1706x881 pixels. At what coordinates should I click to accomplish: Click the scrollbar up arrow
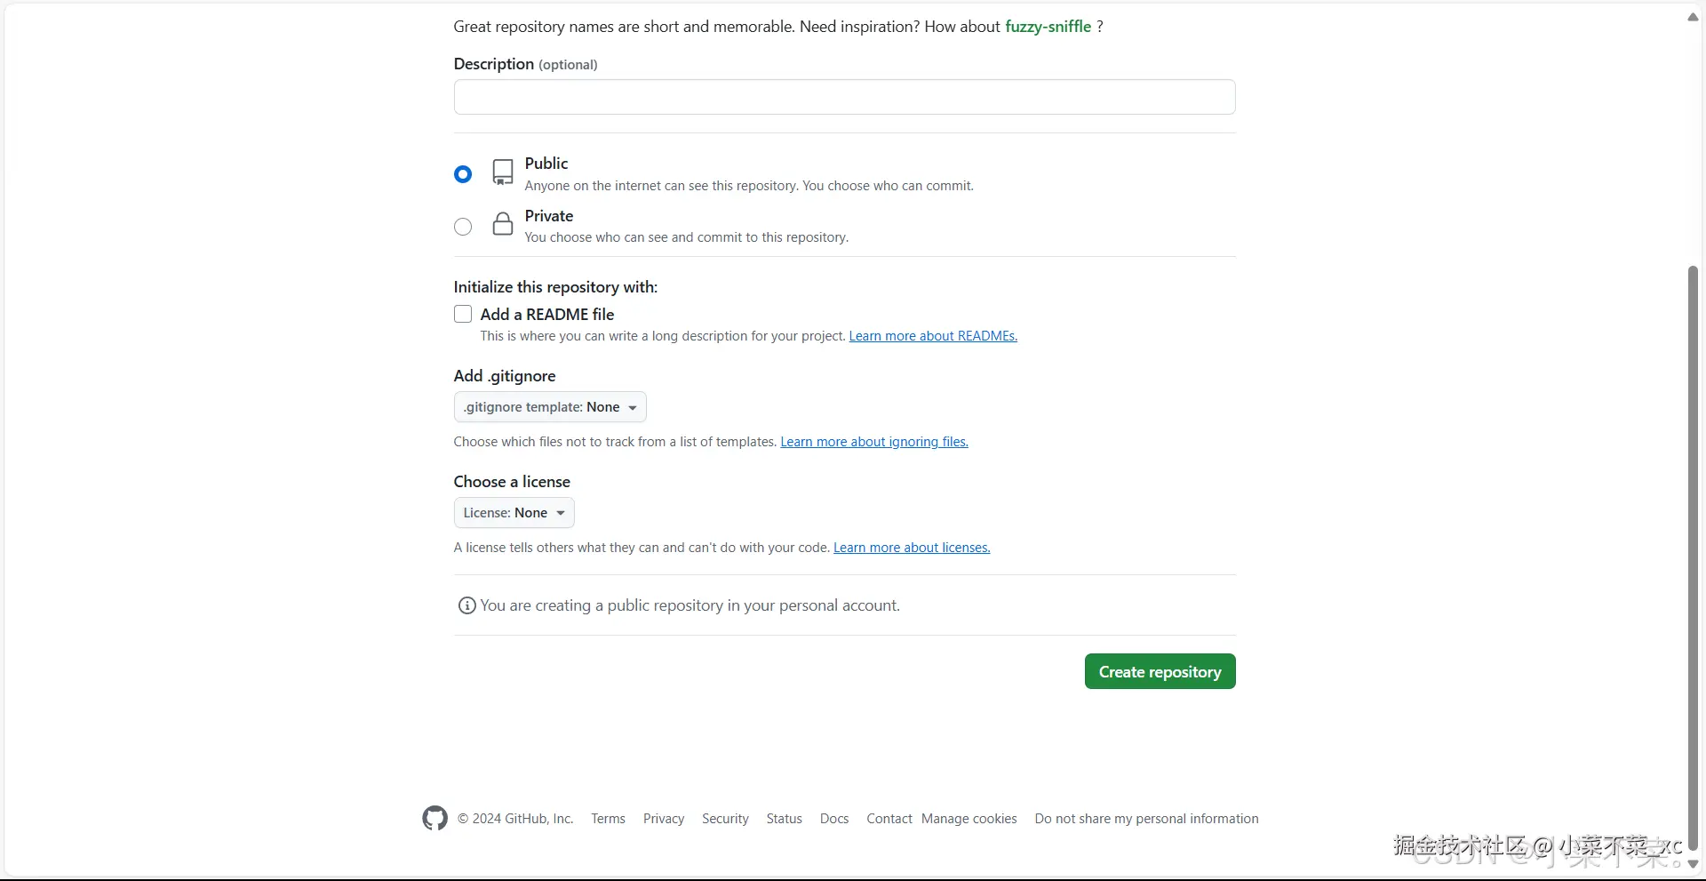point(1693,17)
